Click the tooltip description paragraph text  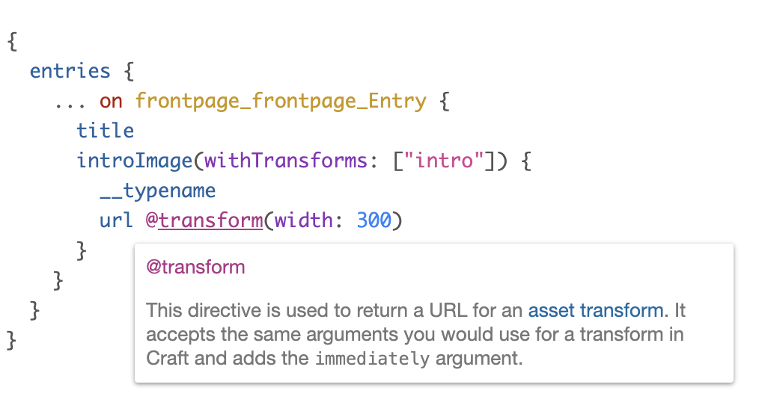(x=415, y=334)
